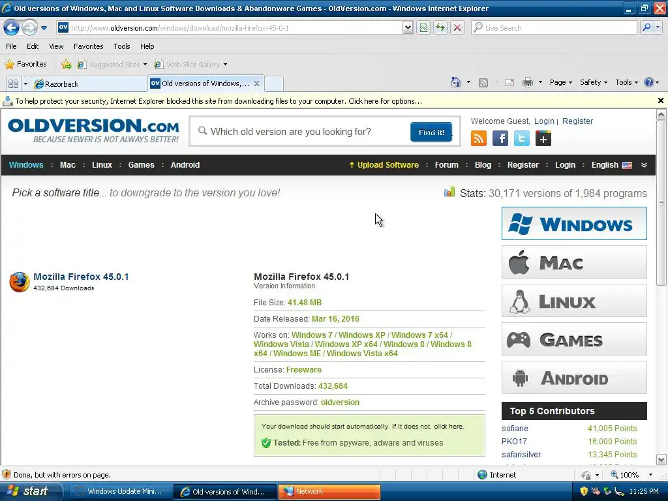This screenshot has width=668, height=501.
Task: Click the black plus share icon
Action: [543, 138]
